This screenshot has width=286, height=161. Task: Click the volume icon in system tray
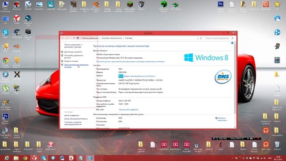coord(265,158)
